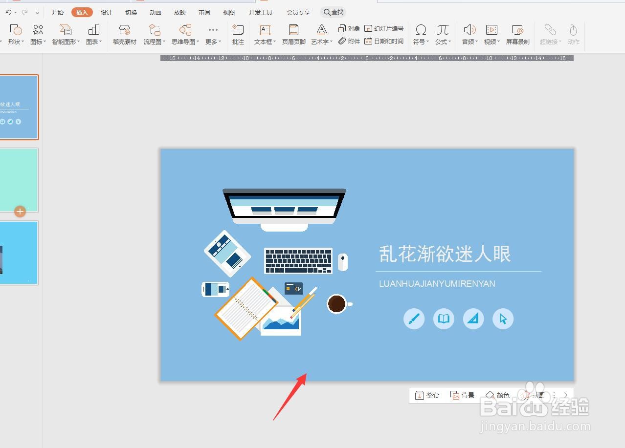625x448 pixels.
Task: Click the orange plus add-slide button
Action: coord(20,212)
